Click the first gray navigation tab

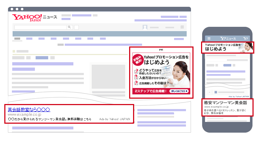pos(17,39)
